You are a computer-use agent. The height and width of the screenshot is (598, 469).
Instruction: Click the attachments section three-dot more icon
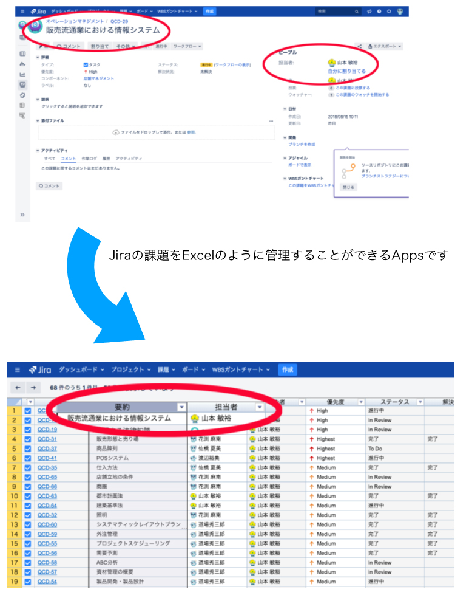[271, 120]
